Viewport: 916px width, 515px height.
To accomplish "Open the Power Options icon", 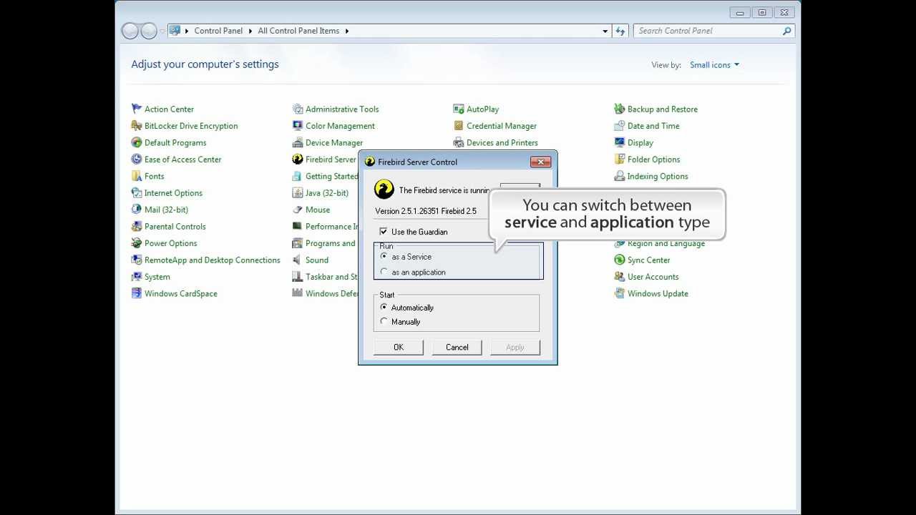I will [x=137, y=243].
